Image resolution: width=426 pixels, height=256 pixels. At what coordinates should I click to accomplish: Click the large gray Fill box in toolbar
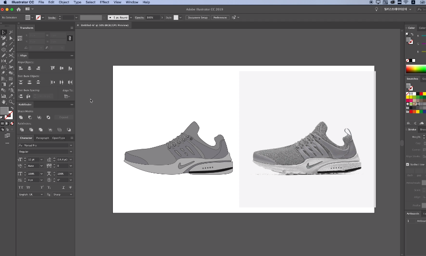[x=4, y=111]
